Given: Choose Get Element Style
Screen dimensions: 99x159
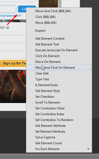Looking at the screenshot, I should pyautogui.click(x=59, y=91).
